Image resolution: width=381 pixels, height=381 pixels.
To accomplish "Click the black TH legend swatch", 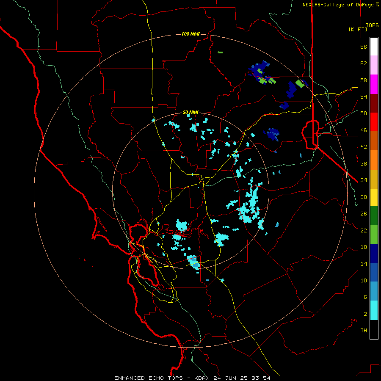I will [x=374, y=329].
